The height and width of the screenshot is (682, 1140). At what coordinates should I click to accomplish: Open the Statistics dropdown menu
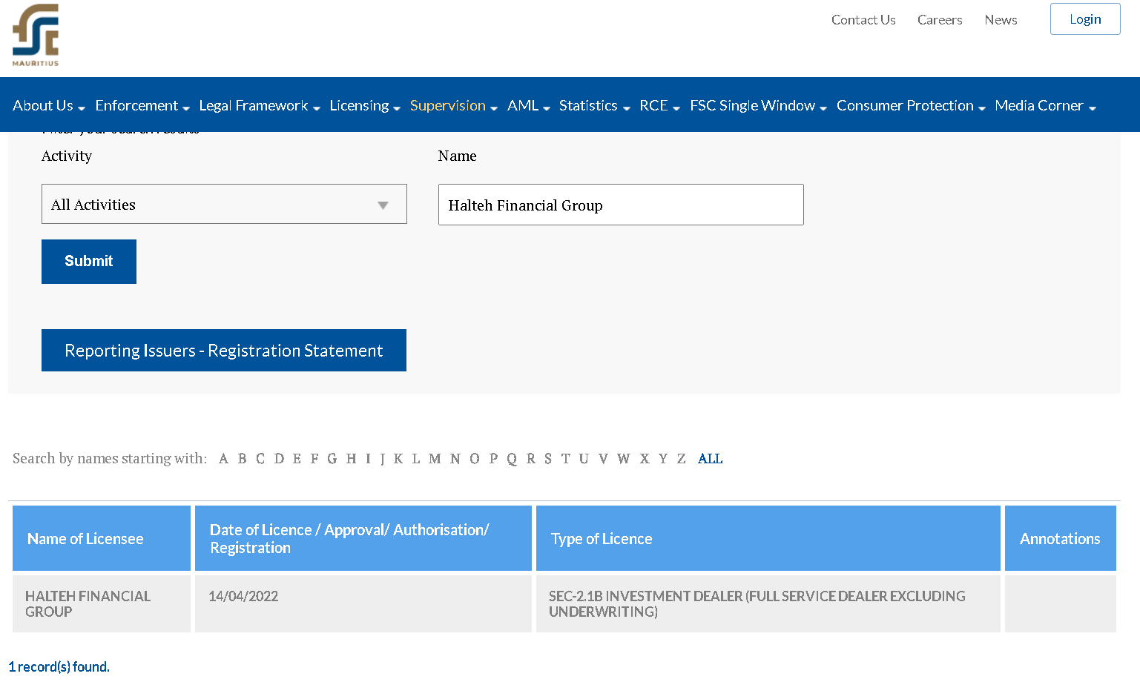[595, 106]
